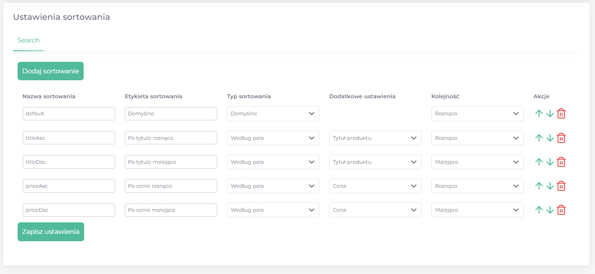The width and height of the screenshot is (595, 274).
Task: Move priceDsc row up
Action: 539,210
